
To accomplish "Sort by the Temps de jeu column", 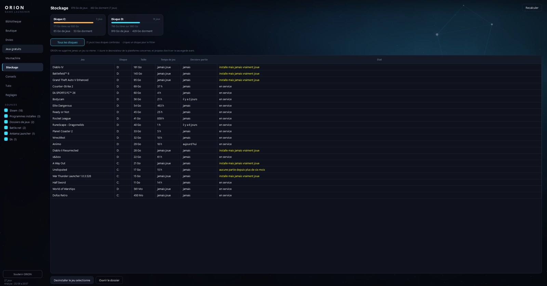I will point(168,60).
